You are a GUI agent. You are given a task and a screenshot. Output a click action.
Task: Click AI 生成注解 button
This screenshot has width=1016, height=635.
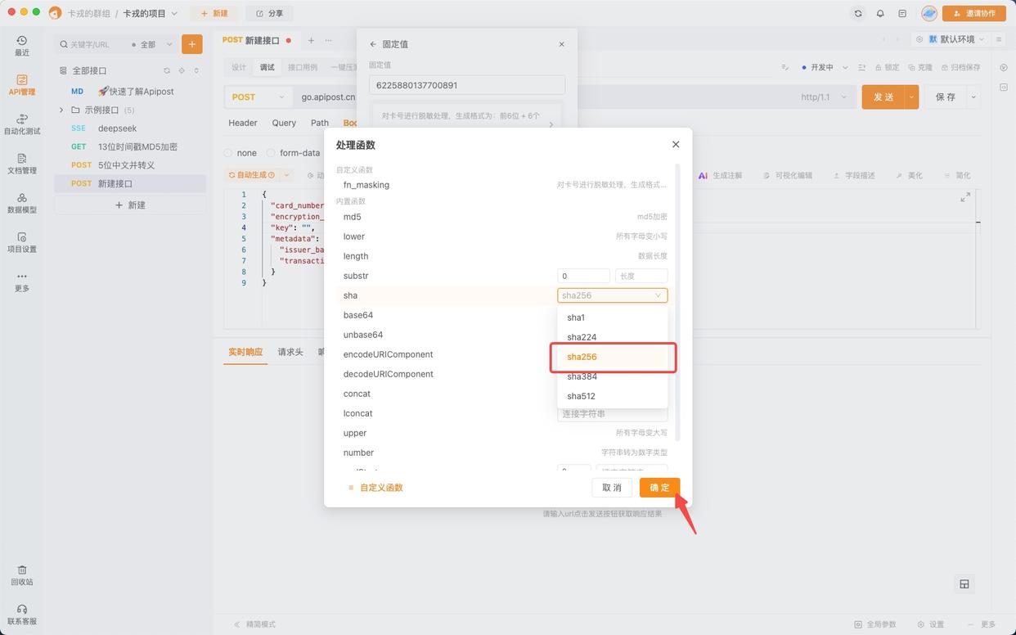pos(720,175)
